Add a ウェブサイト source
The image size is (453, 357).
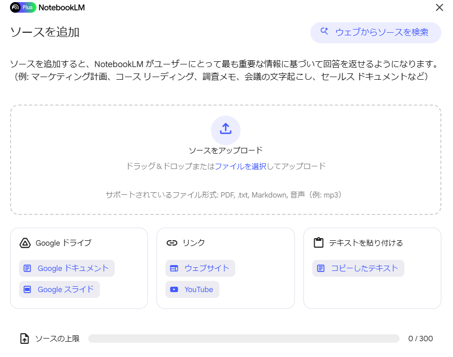click(x=200, y=268)
